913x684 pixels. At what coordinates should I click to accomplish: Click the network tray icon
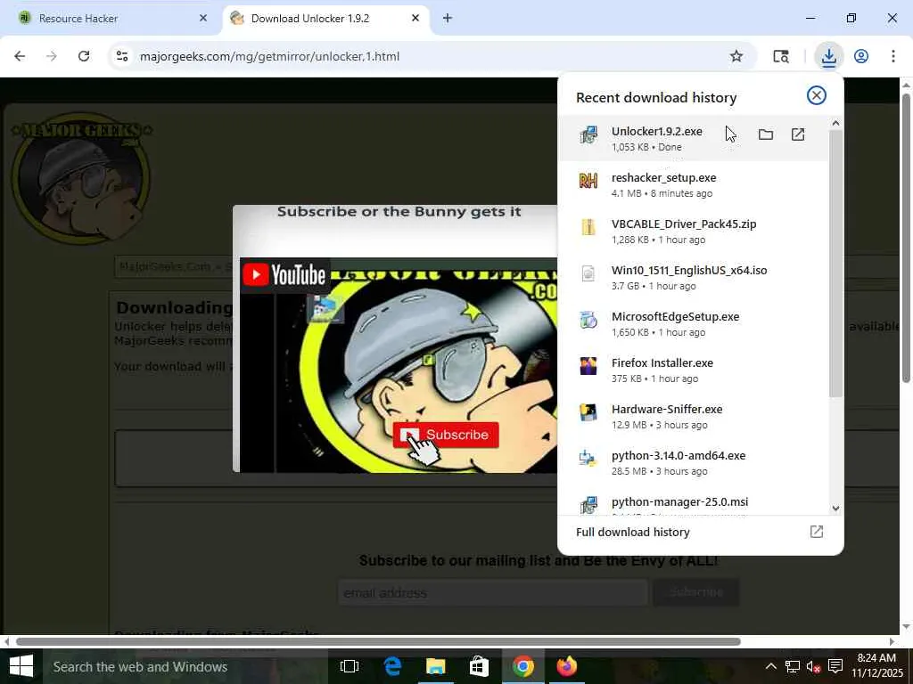point(792,666)
